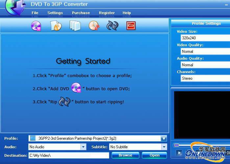Open the Register menu
Viewport: 230px width, 164px height.
click(x=107, y=13)
